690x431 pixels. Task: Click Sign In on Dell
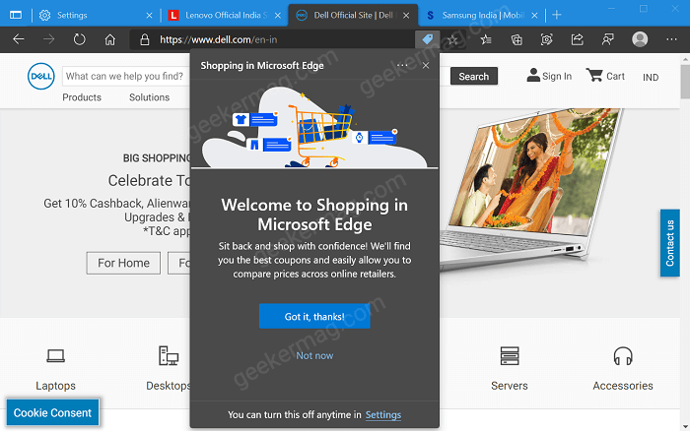[549, 76]
